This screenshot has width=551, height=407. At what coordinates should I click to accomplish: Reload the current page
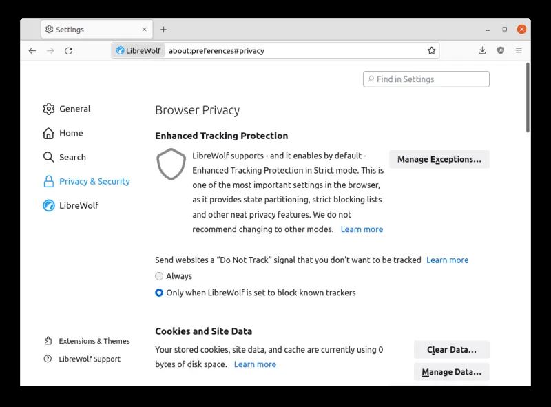[x=68, y=50]
